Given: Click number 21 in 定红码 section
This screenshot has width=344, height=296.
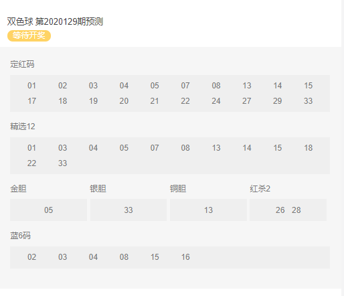Looking at the screenshot, I should pos(155,101).
